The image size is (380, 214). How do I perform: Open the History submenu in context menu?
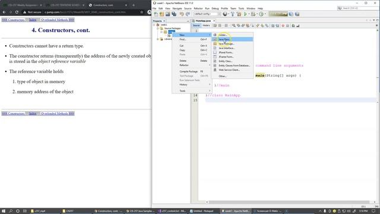pyautogui.click(x=191, y=84)
